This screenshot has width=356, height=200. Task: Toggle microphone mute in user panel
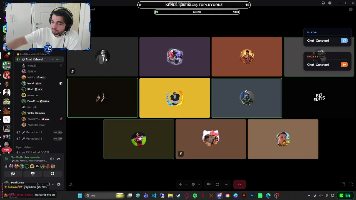pyautogui.click(x=38, y=184)
